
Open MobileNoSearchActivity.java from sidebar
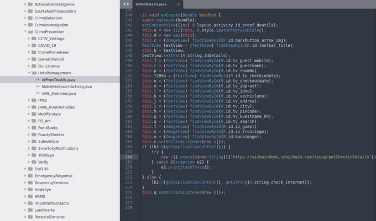click(67, 87)
